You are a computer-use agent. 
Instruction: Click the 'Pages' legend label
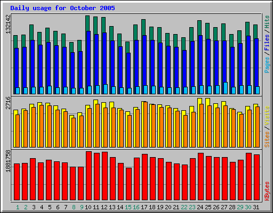click(x=267, y=65)
